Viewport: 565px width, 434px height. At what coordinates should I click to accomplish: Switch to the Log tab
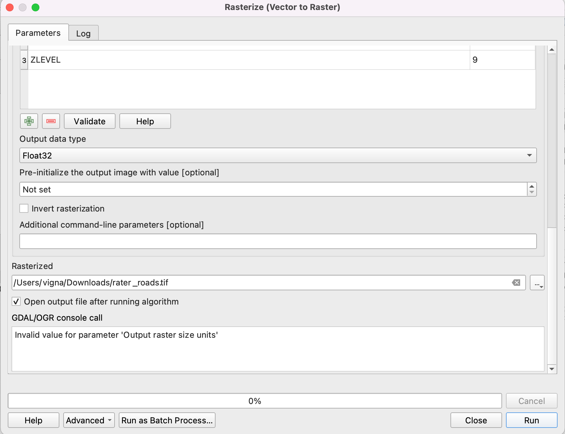tap(83, 33)
